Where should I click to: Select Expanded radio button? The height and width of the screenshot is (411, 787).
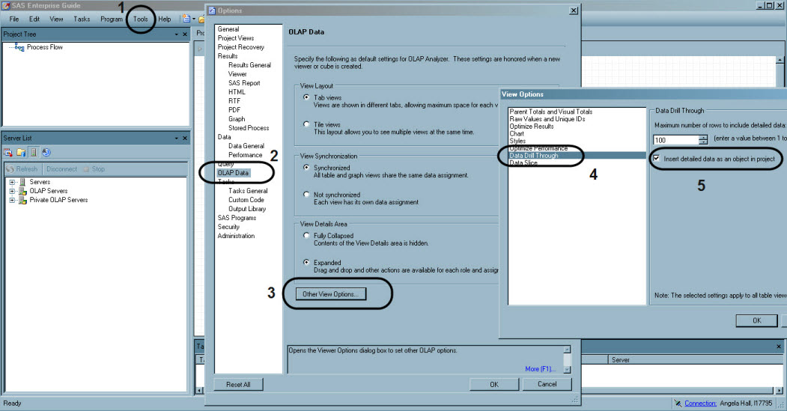click(x=306, y=263)
